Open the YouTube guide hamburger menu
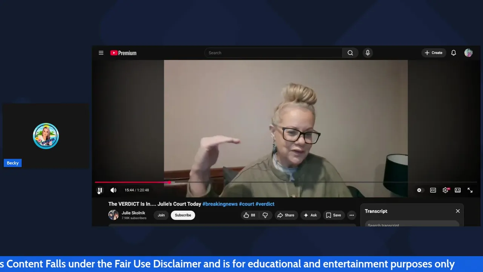Viewport: 483px width, 272px height. pos(101,53)
